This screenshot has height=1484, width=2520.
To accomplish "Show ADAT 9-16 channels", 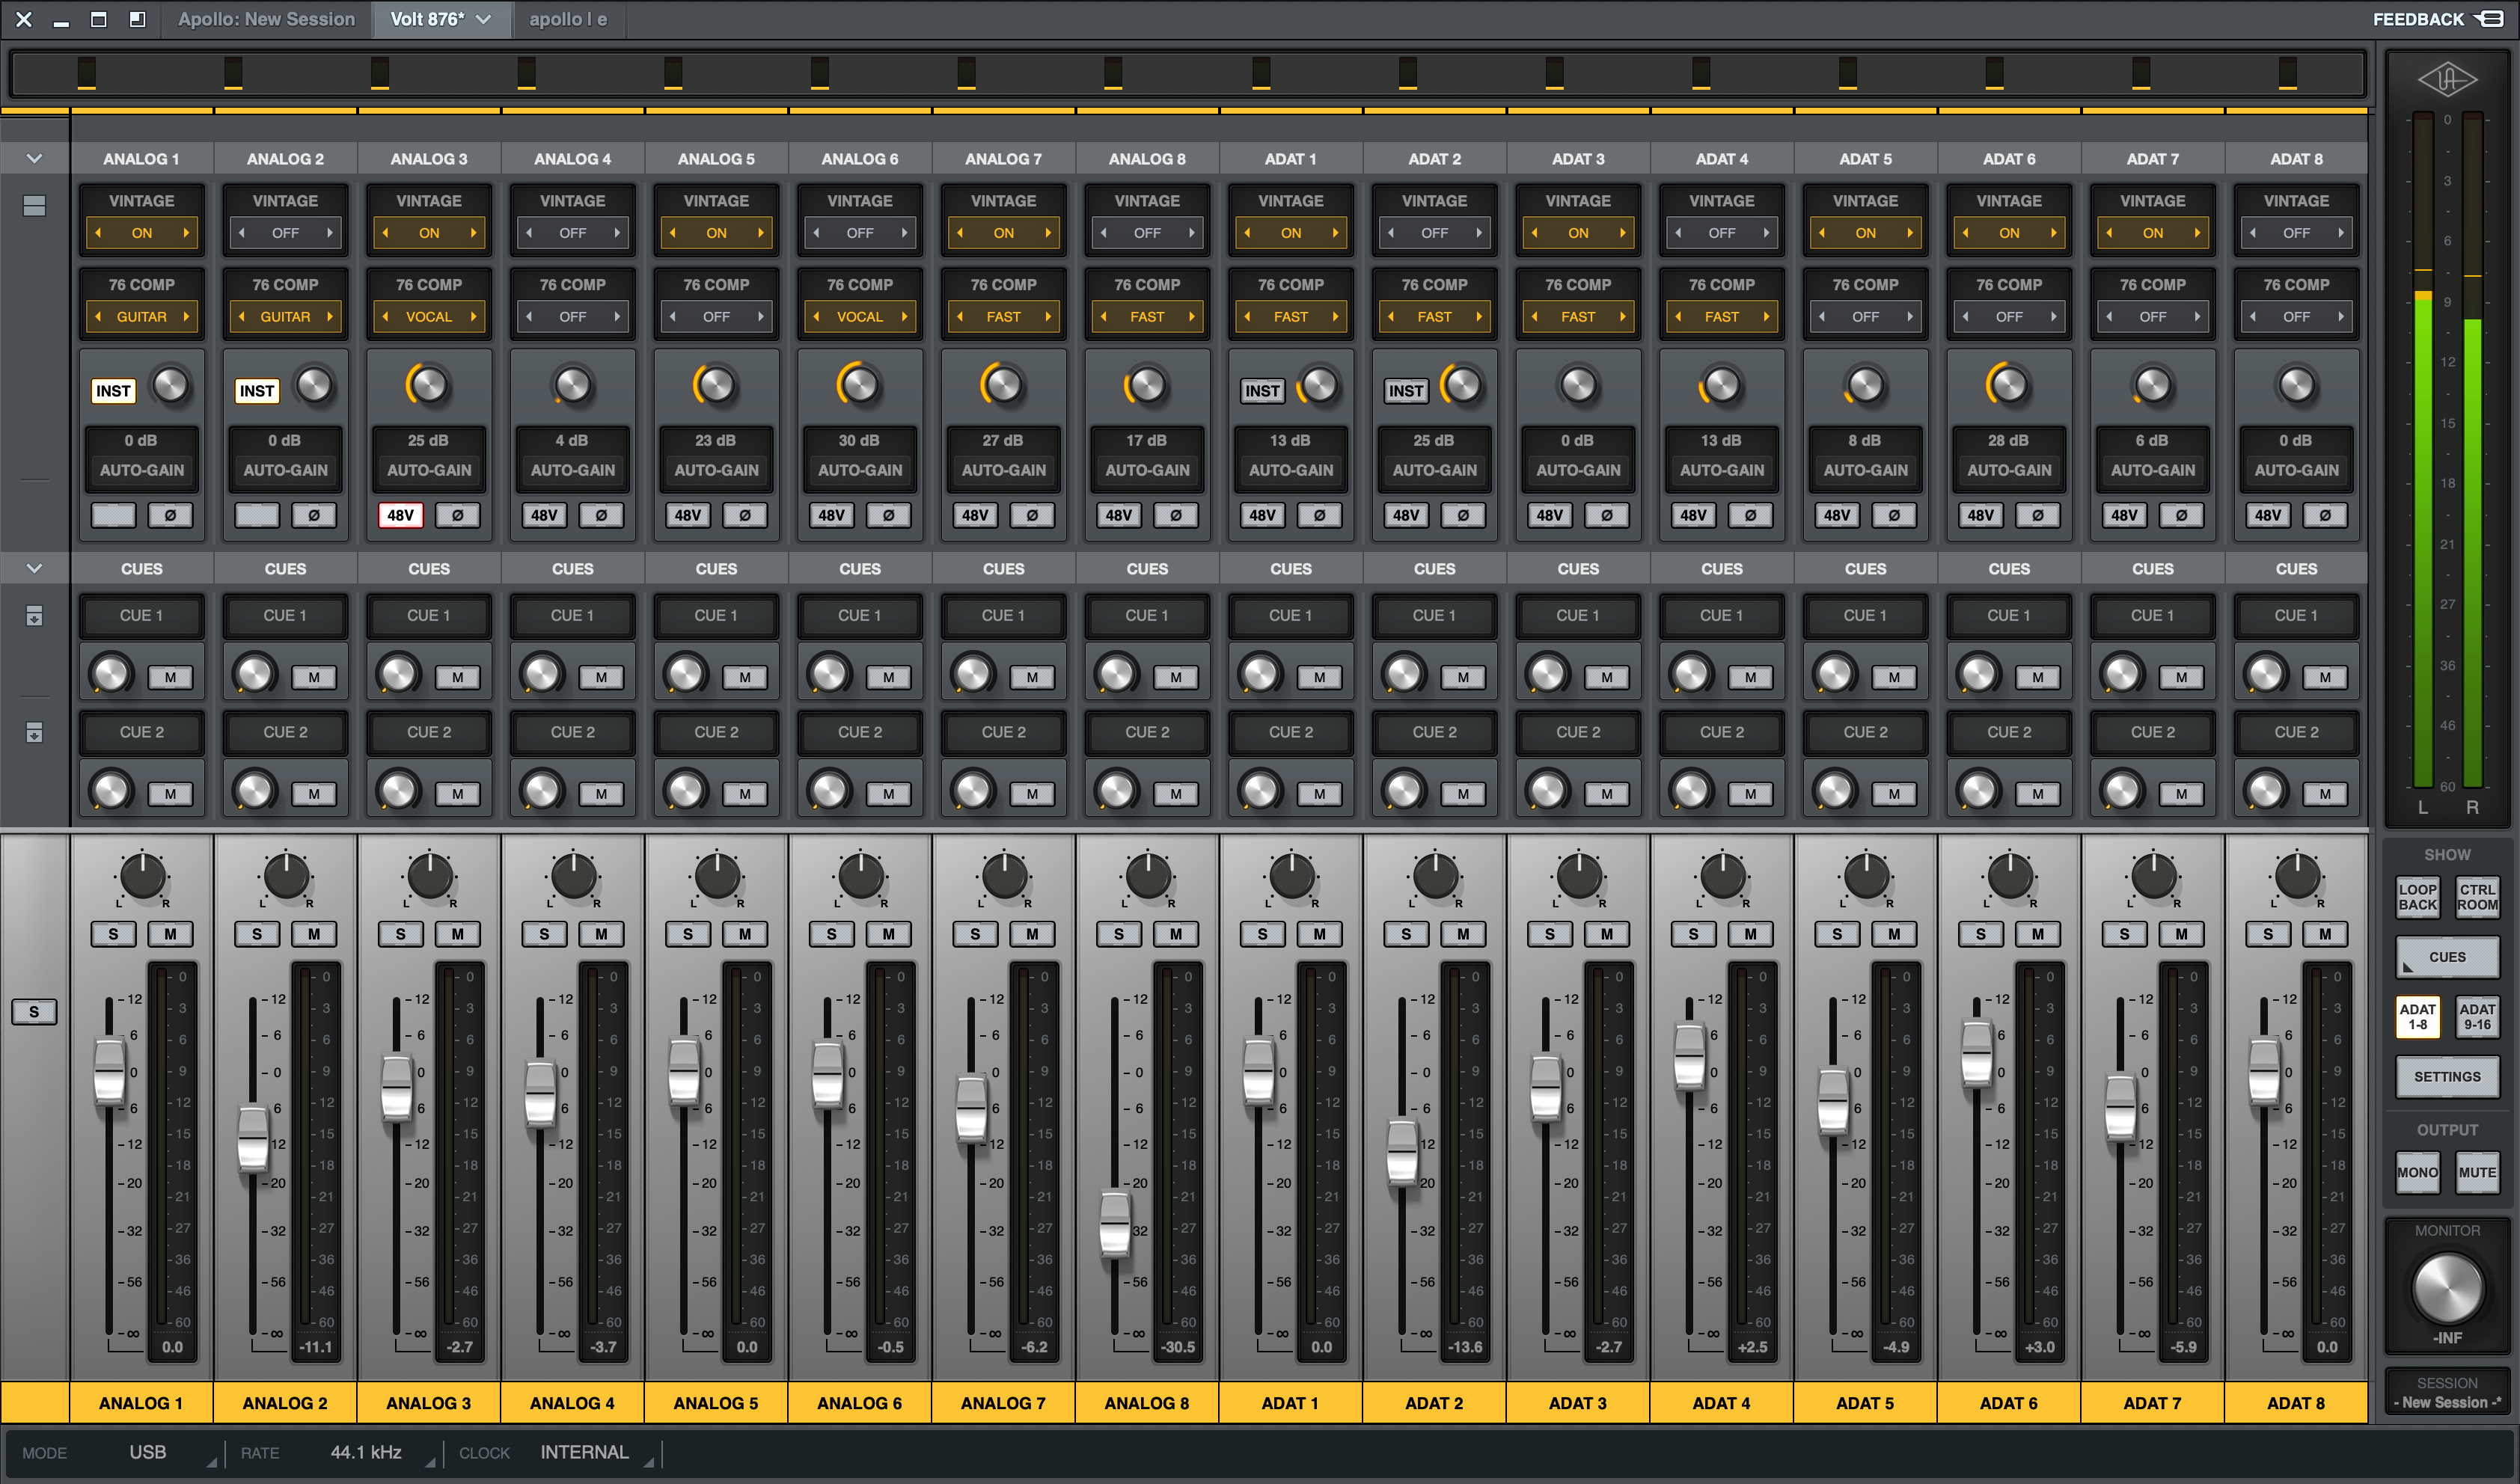I will click(x=2477, y=1016).
